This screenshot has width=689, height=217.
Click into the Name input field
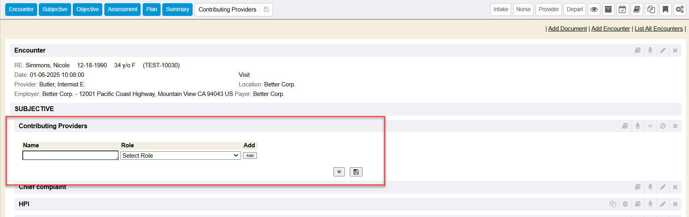(x=70, y=156)
